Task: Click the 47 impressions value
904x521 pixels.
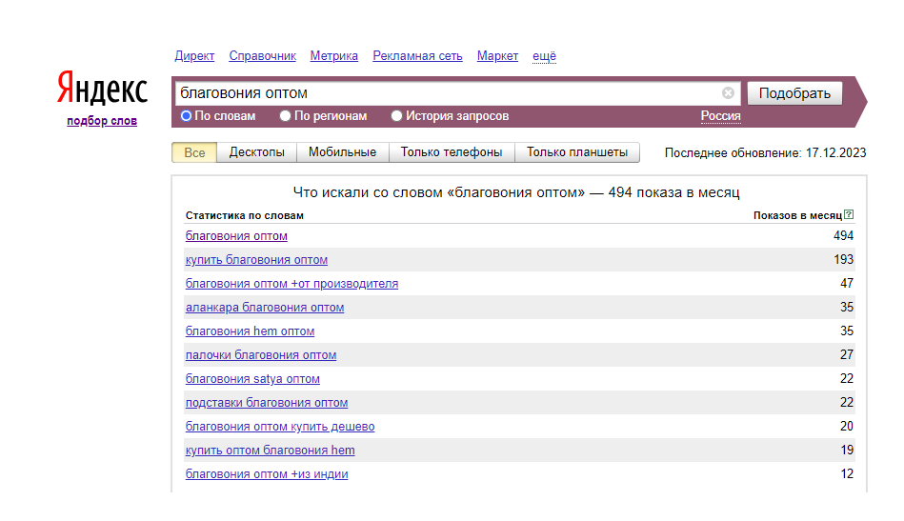Action: (x=847, y=283)
